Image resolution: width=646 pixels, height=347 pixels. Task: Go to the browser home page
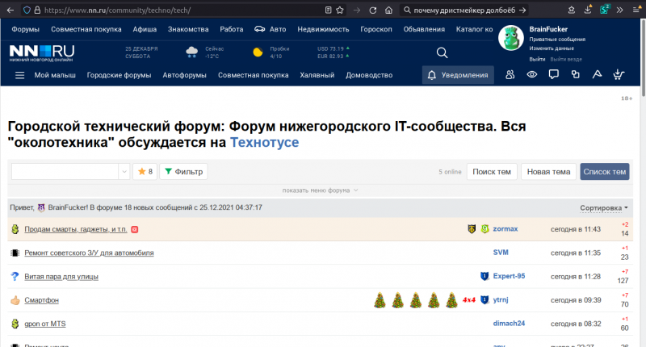click(389, 10)
